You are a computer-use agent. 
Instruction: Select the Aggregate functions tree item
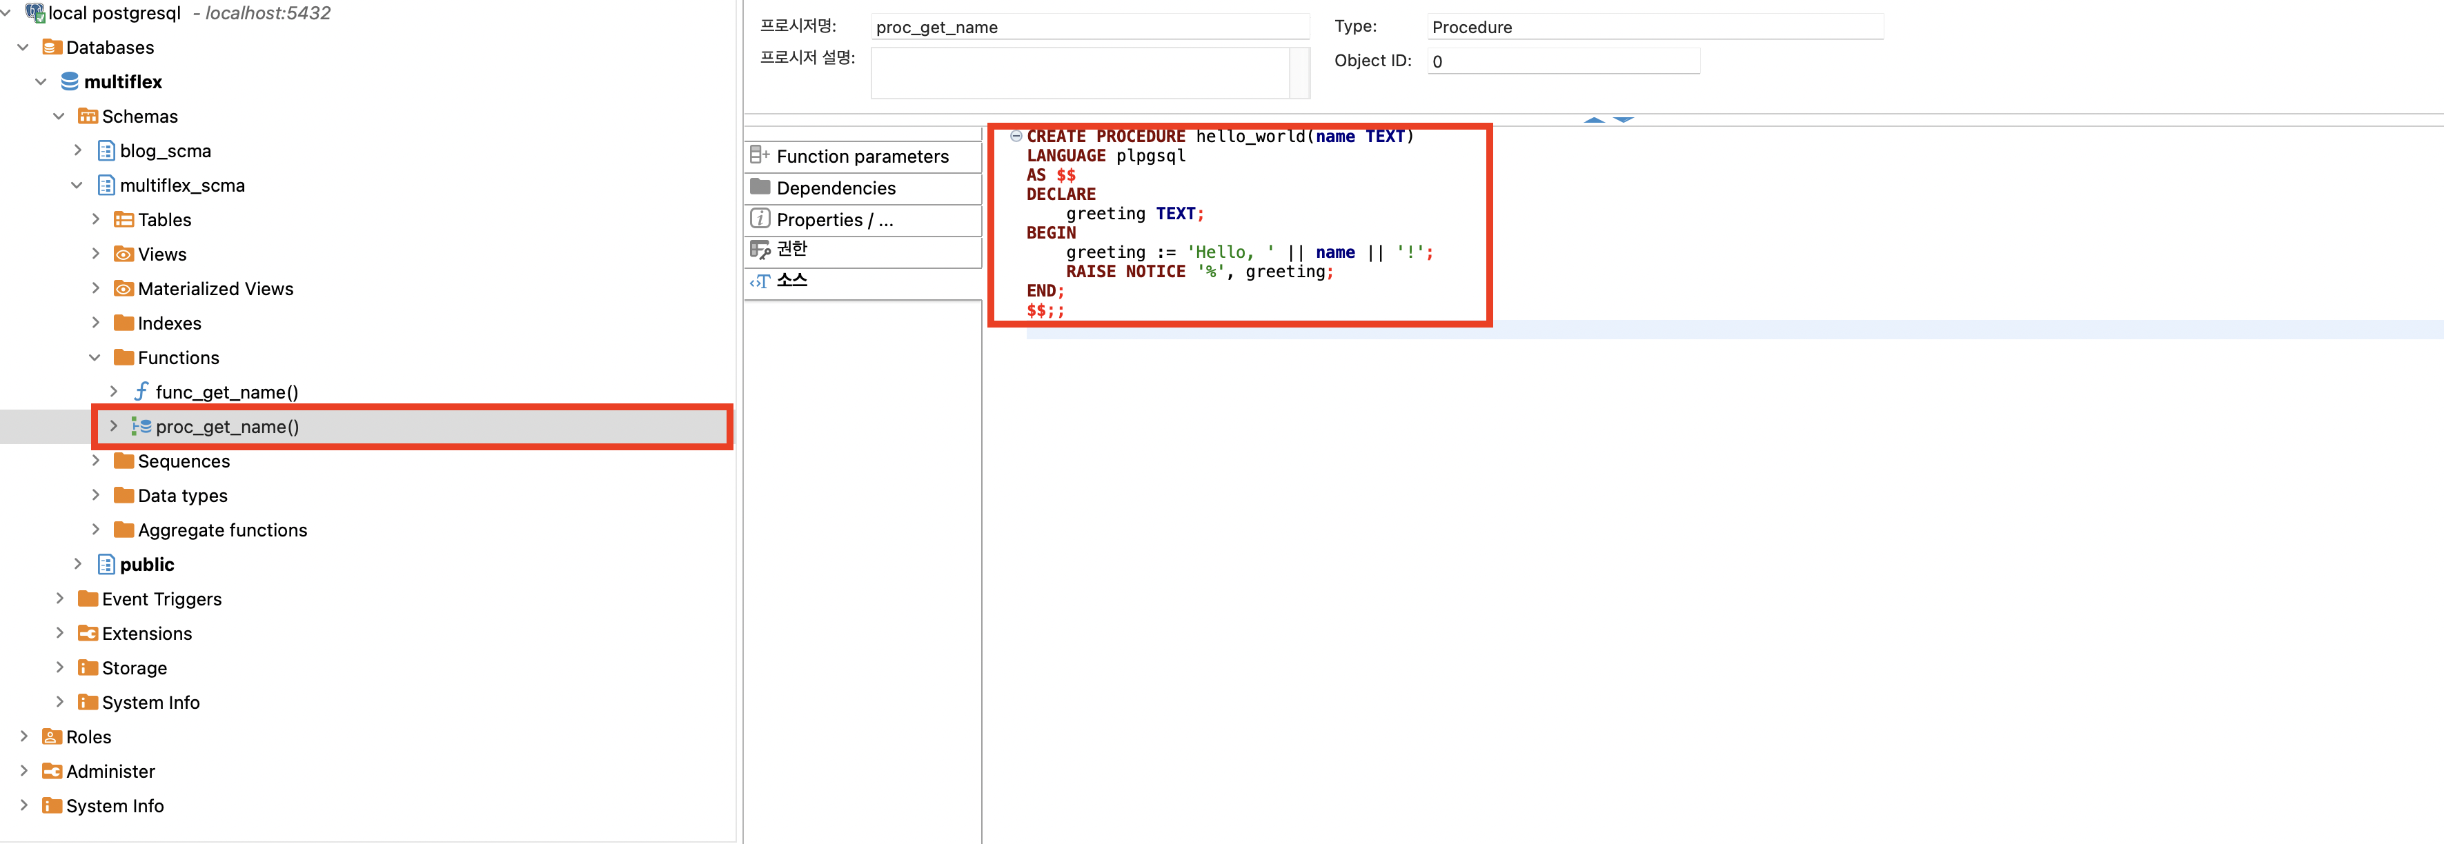(222, 530)
